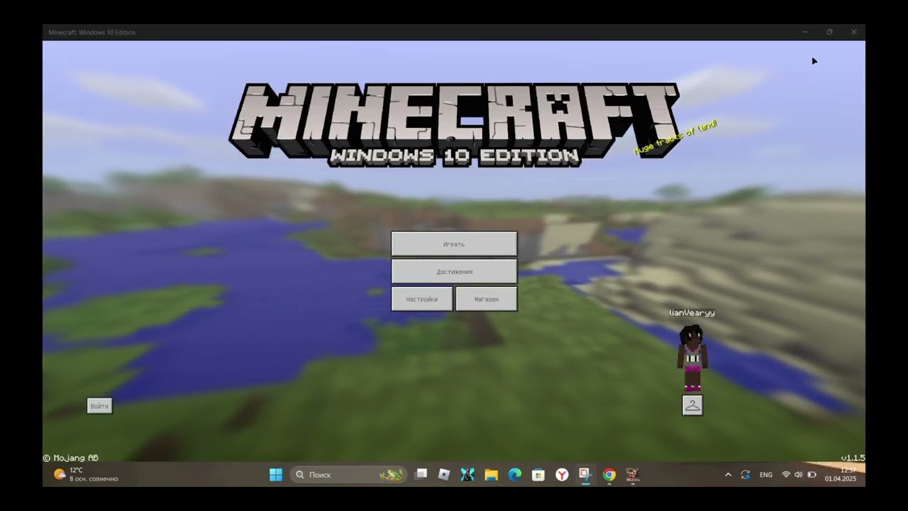Image resolution: width=908 pixels, height=511 pixels.
Task: Click the player name above the character
Action: (692, 312)
